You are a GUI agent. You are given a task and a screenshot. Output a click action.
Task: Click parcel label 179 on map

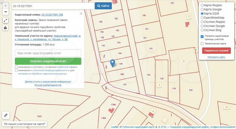point(174,89)
